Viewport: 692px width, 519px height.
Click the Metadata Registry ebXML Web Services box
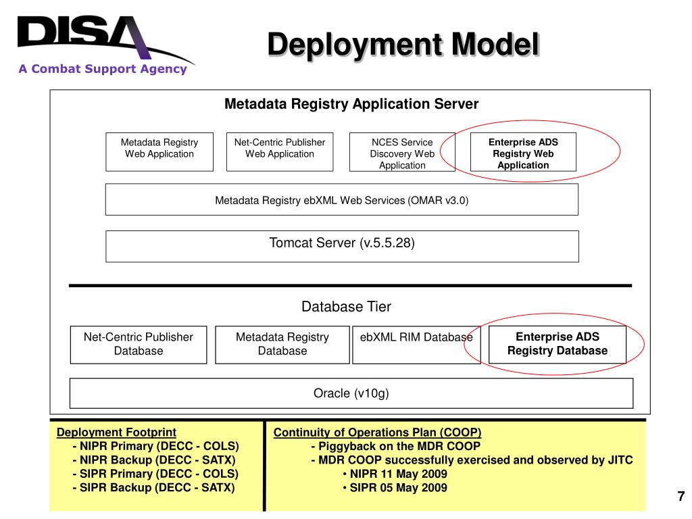(341, 199)
